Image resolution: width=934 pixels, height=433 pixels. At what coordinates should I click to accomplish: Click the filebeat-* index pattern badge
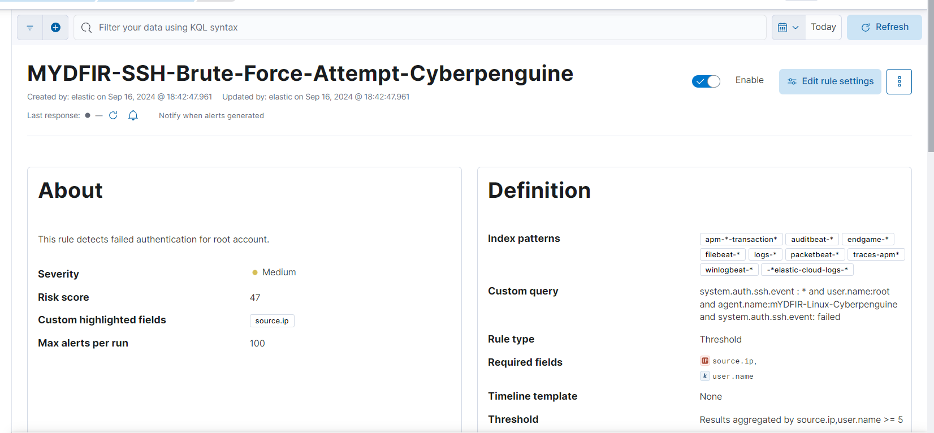tap(723, 254)
